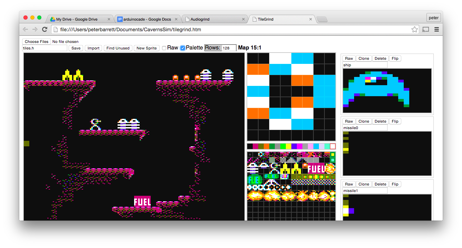Select the left yellow rocket tile in the sheet
Screen dimensions: 462x248
point(285,168)
